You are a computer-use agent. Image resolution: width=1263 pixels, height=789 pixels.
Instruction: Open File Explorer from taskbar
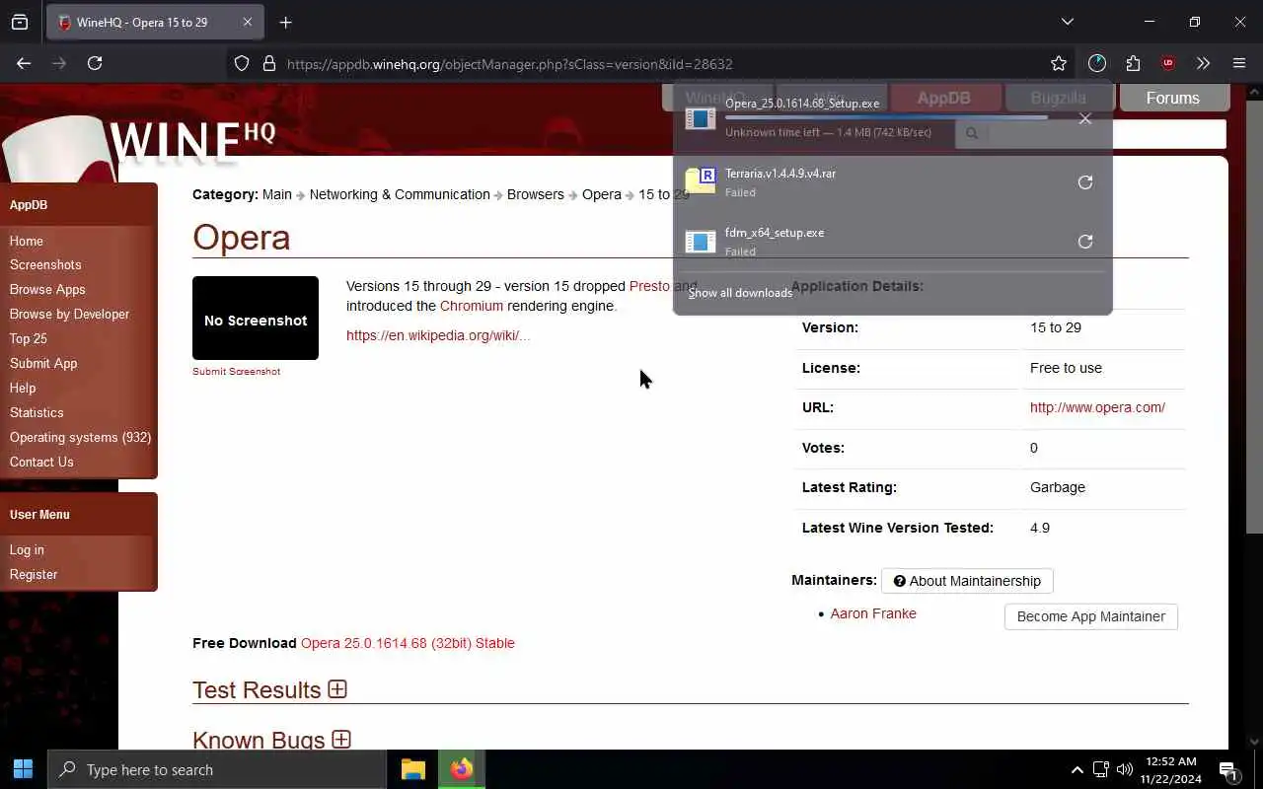pos(413,769)
